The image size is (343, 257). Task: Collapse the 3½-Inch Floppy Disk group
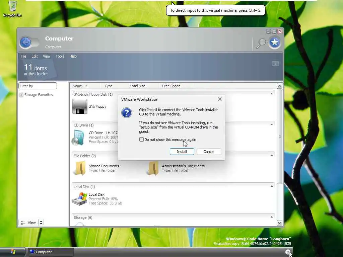(272, 94)
